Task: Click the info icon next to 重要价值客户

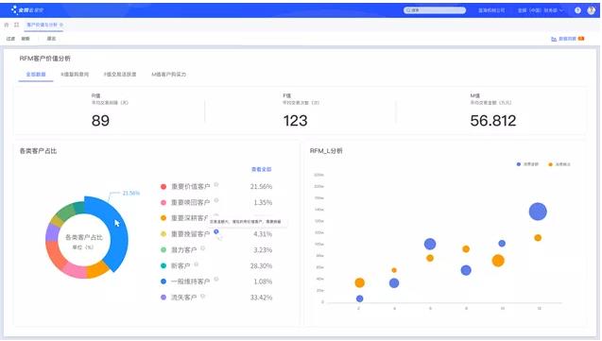Action: click(x=216, y=184)
